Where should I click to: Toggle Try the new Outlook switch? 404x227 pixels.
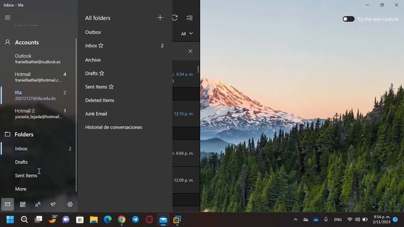pos(348,19)
